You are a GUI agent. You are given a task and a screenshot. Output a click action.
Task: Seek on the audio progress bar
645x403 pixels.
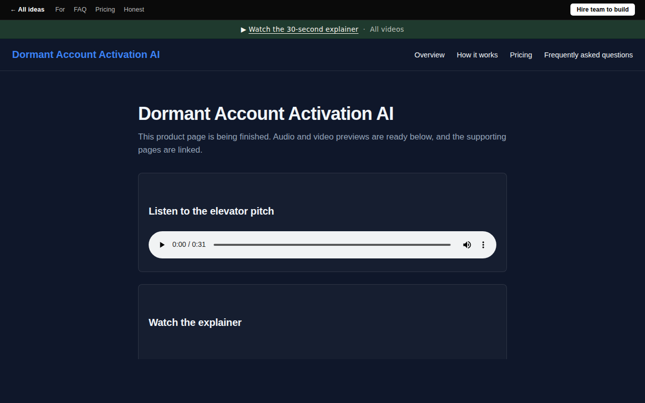[x=332, y=245]
